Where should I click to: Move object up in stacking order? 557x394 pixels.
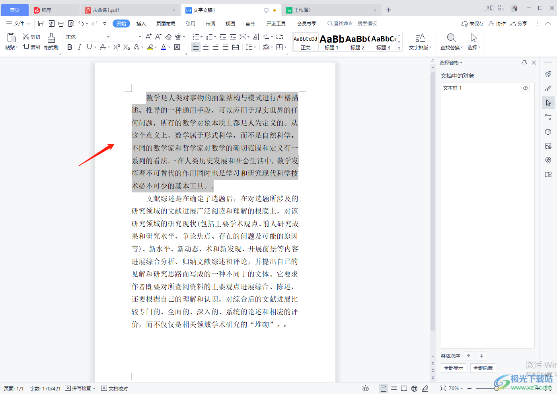pos(468,356)
